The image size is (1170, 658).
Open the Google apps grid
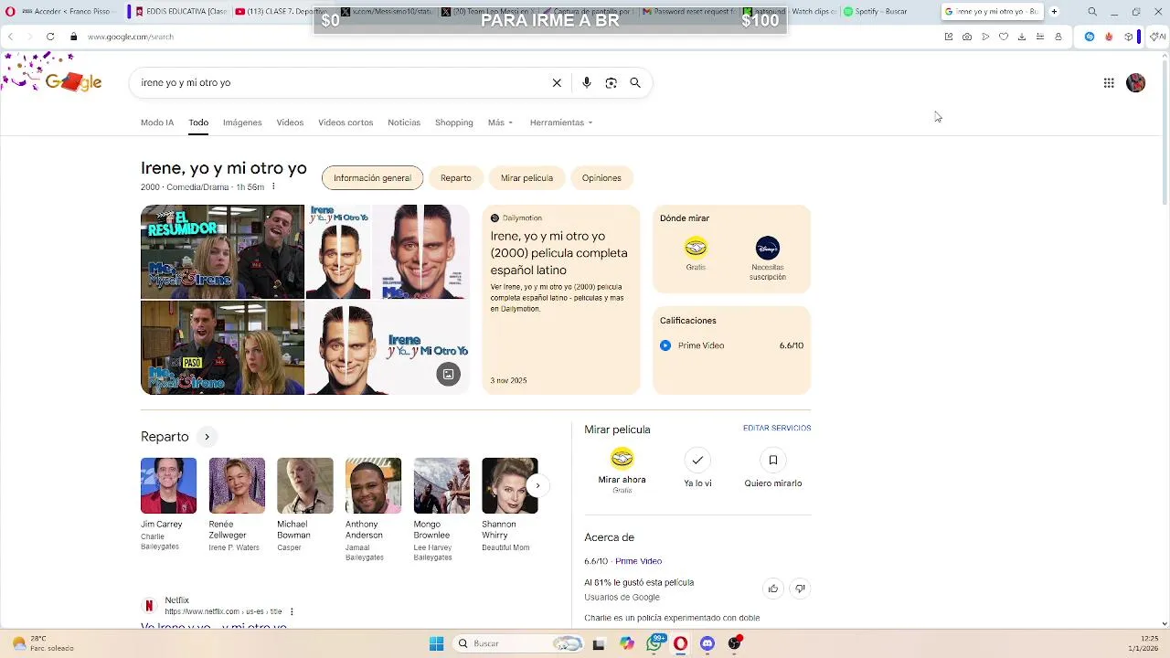pos(1109,83)
